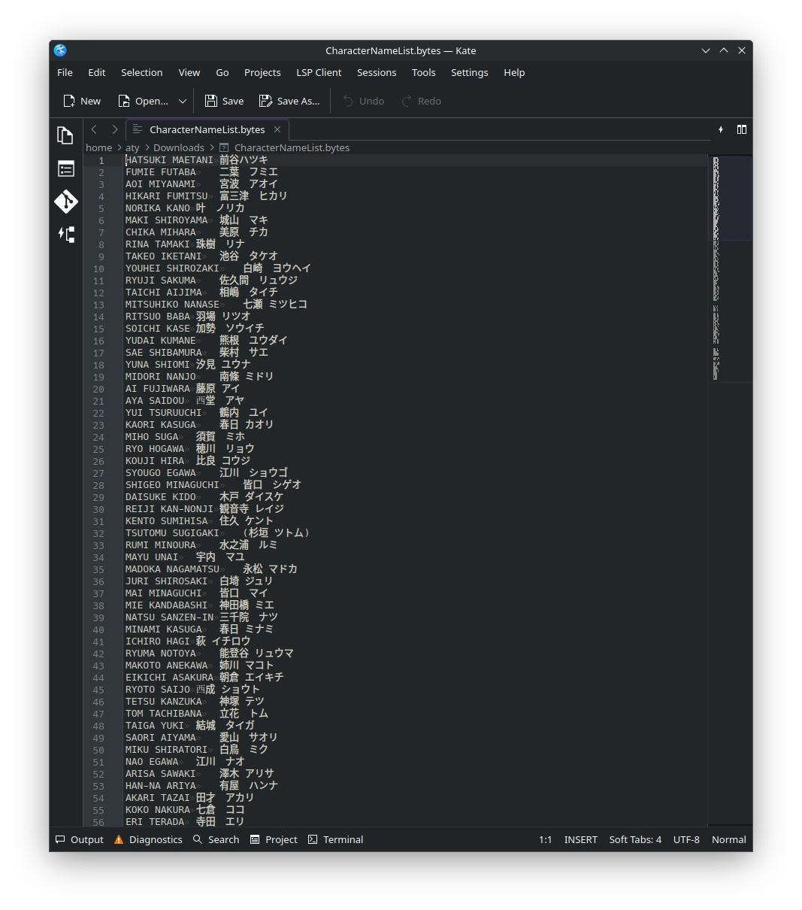Click the Redo toolbar button
The height and width of the screenshot is (910, 802).
421,101
